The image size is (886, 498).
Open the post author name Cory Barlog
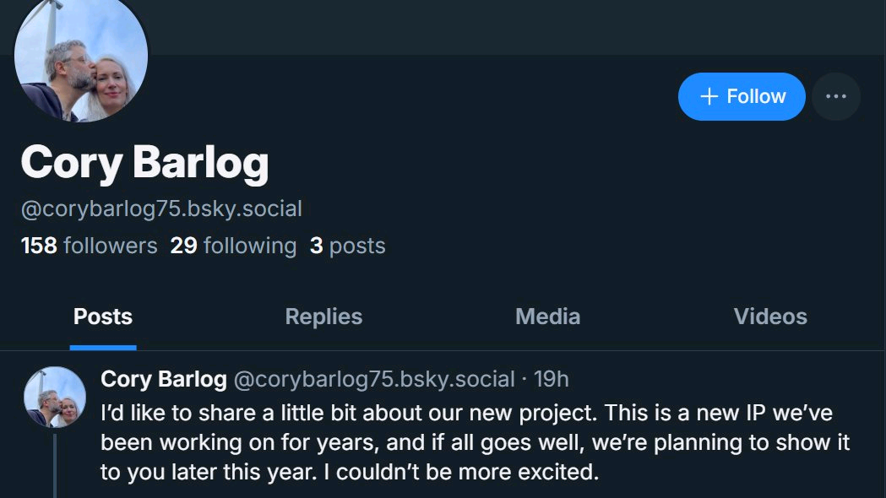click(163, 379)
